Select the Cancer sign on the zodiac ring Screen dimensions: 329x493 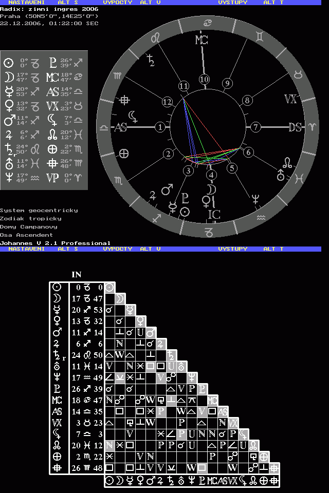(207, 23)
